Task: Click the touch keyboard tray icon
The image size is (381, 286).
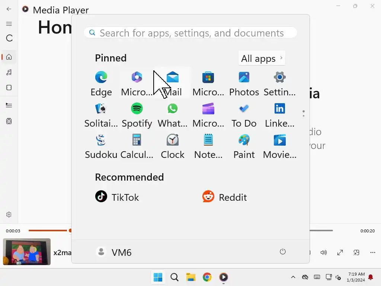Action: [317, 277]
